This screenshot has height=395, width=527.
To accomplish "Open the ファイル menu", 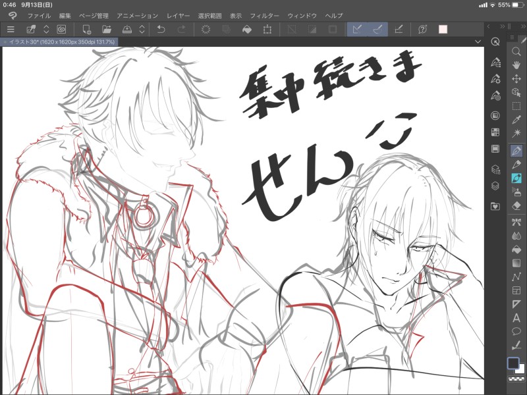I will (39, 16).
